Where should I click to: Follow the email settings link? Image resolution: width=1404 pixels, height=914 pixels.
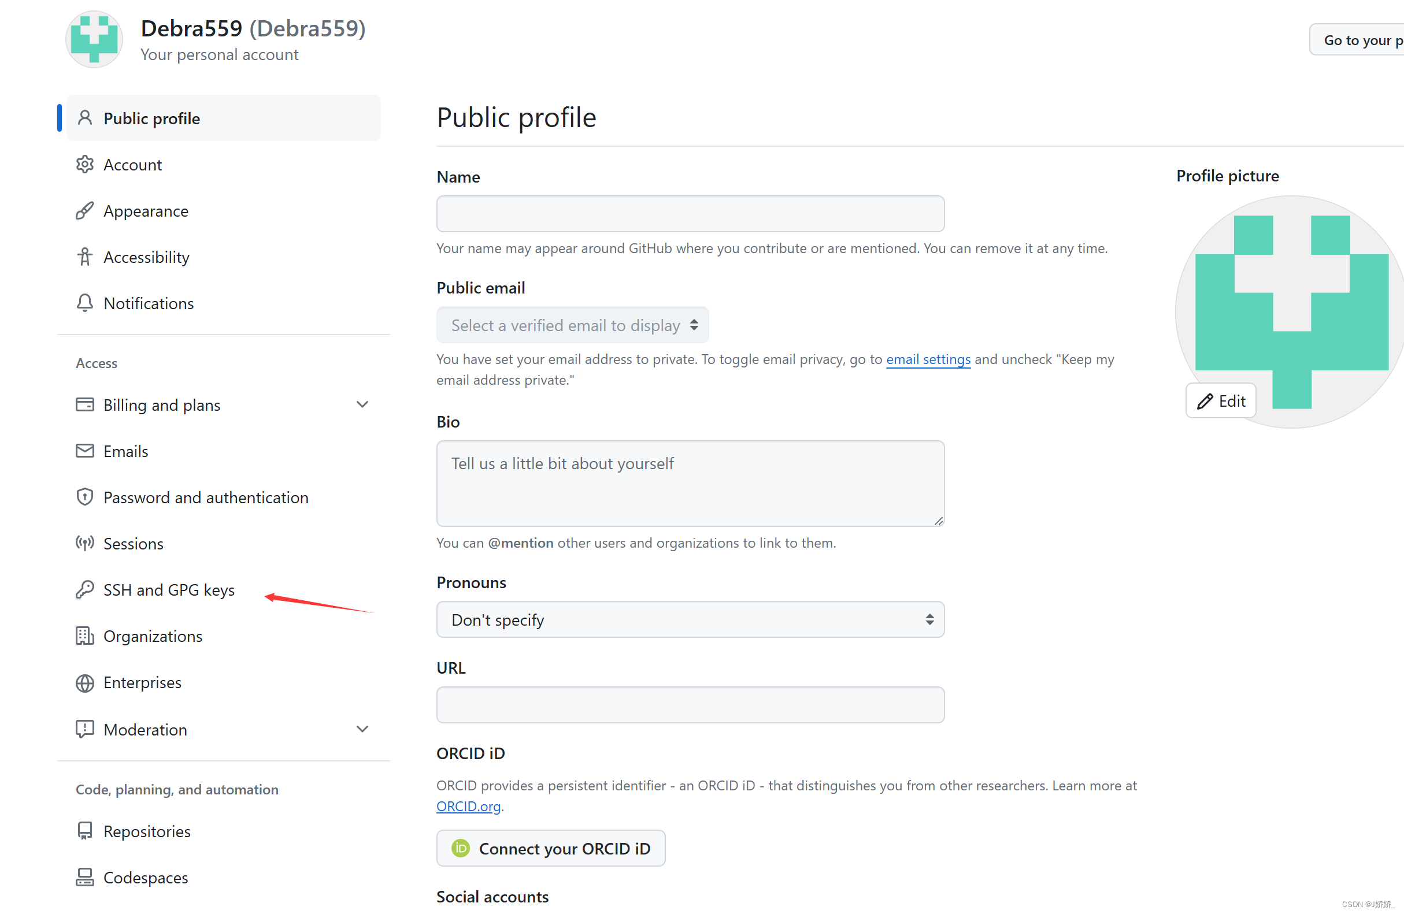928,359
